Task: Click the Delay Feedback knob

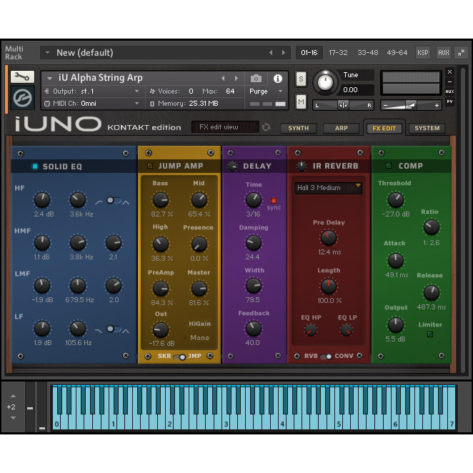Action: point(254,329)
